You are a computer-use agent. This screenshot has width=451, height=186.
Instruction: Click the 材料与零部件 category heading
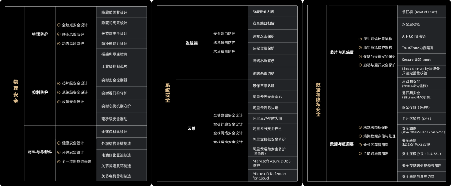pyautogui.click(x=40, y=152)
